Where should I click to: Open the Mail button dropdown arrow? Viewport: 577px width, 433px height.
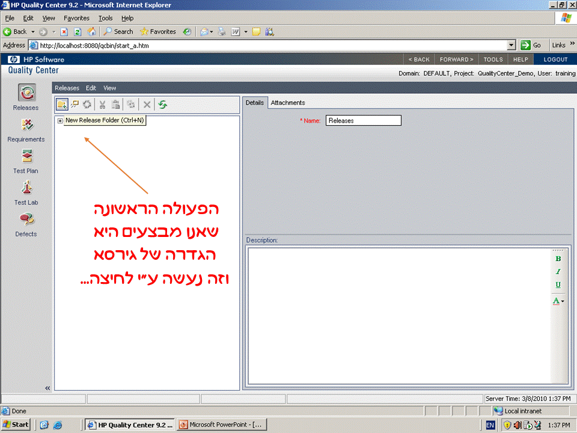pyautogui.click(x=212, y=32)
